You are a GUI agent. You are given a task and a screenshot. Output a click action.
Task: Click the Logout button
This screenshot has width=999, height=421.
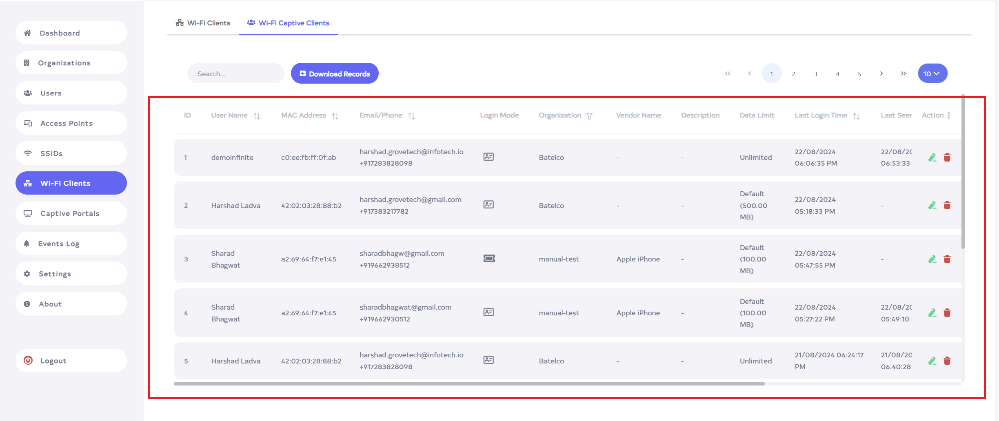(x=71, y=361)
